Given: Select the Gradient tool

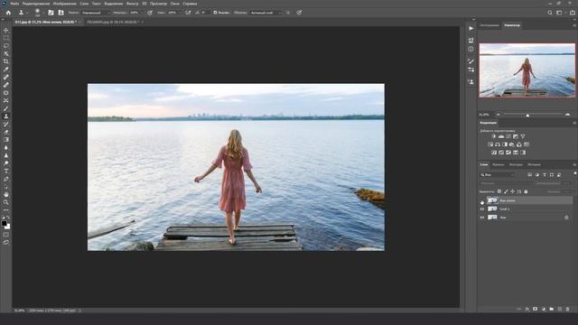Looking at the screenshot, I should pyautogui.click(x=6, y=140).
